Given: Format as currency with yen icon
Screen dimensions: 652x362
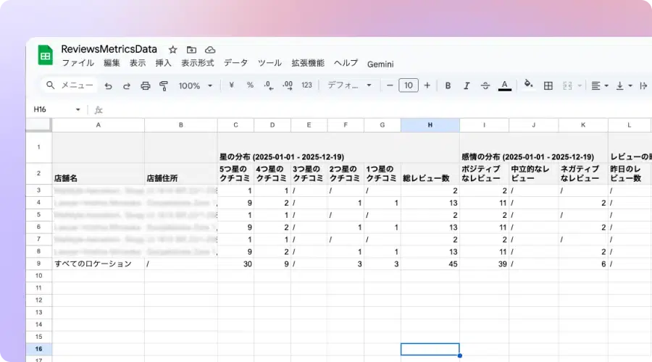Looking at the screenshot, I should (231, 85).
